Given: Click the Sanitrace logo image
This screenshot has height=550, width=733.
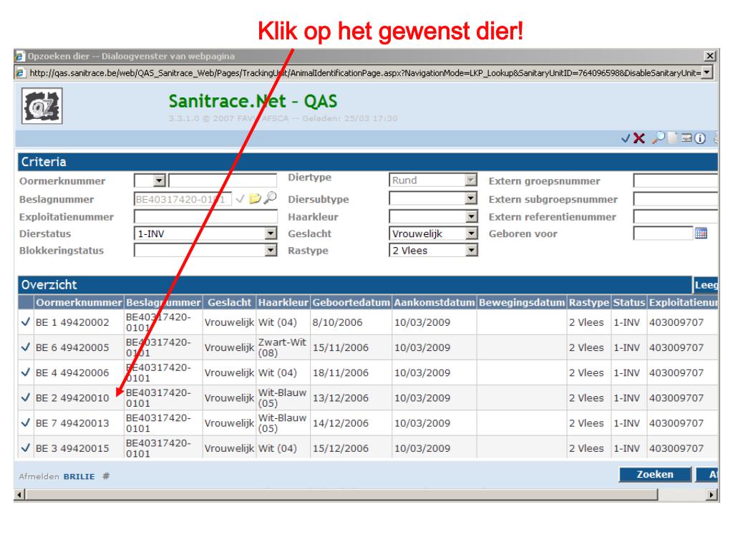Looking at the screenshot, I should coord(42,107).
